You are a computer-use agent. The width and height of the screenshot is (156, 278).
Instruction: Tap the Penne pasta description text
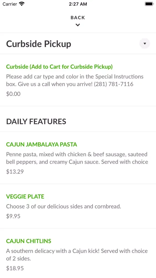pos(77,158)
